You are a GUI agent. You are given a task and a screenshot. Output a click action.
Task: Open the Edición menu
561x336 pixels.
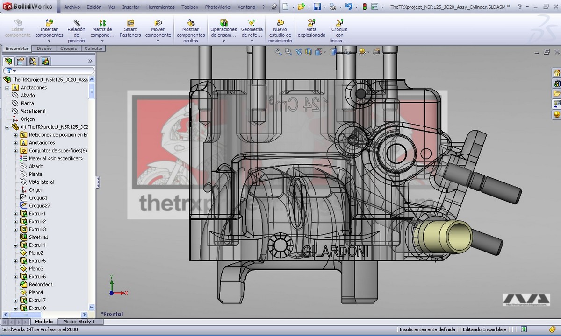point(94,7)
